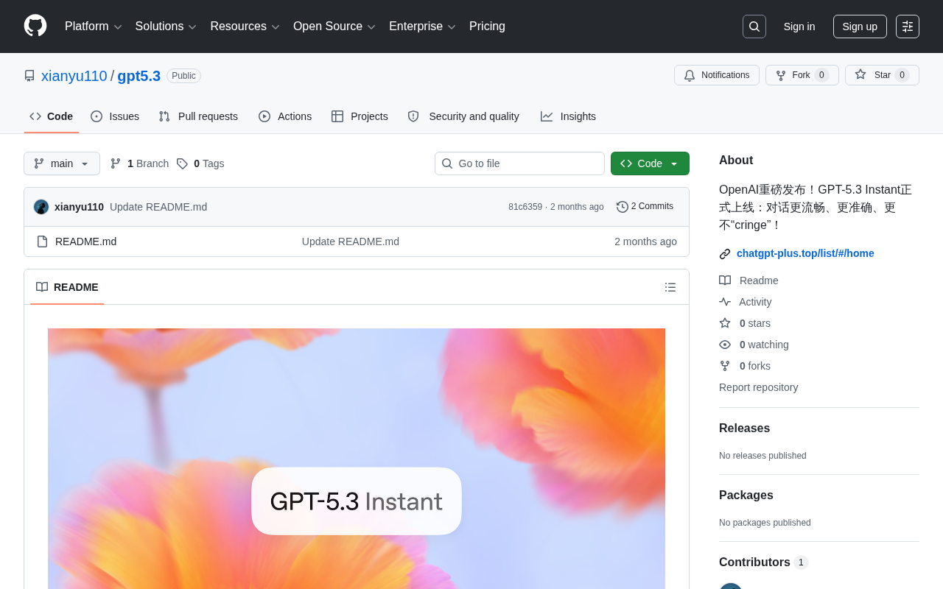The width and height of the screenshot is (943, 589).
Task: Click the book icon in README header
Action: click(x=42, y=287)
